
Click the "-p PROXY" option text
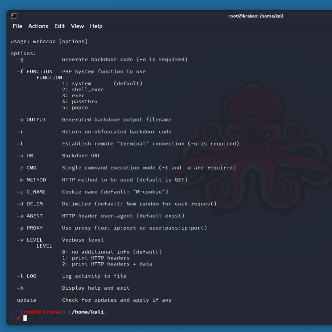(x=30, y=228)
